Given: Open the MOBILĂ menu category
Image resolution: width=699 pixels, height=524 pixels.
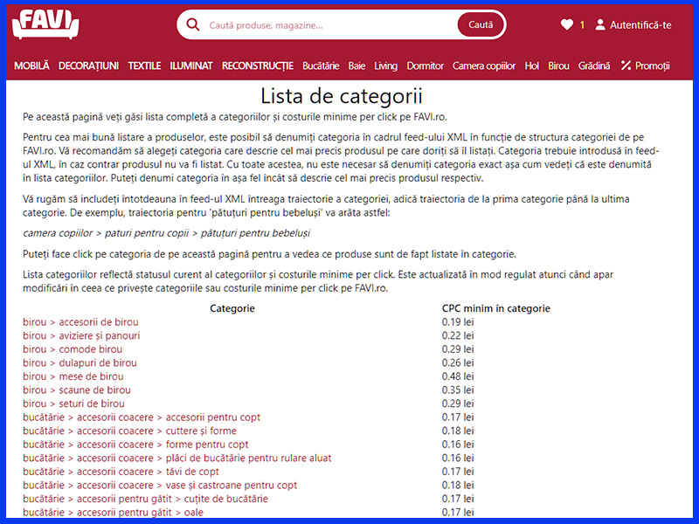Looking at the screenshot, I should click(x=32, y=65).
